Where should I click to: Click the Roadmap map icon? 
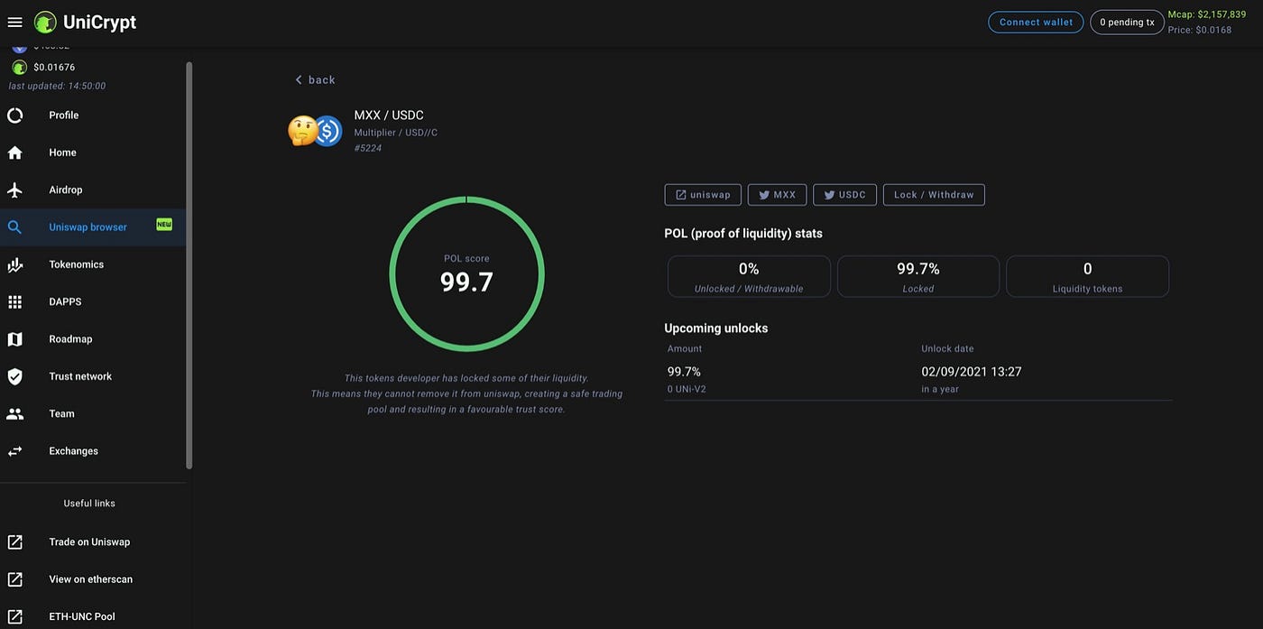(x=14, y=339)
